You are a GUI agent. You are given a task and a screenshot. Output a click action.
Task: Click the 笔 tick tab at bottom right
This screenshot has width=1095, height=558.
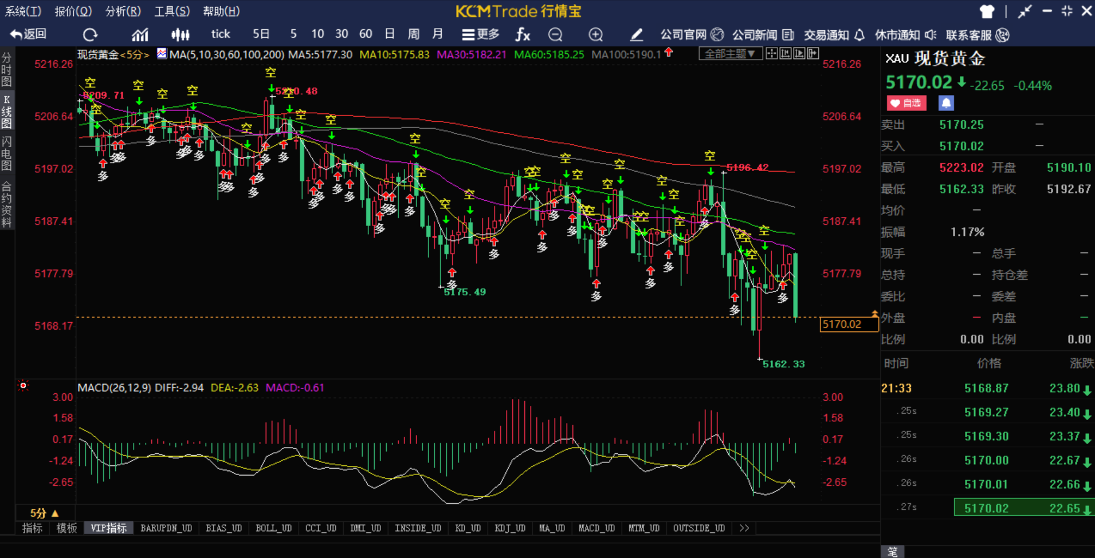893,552
